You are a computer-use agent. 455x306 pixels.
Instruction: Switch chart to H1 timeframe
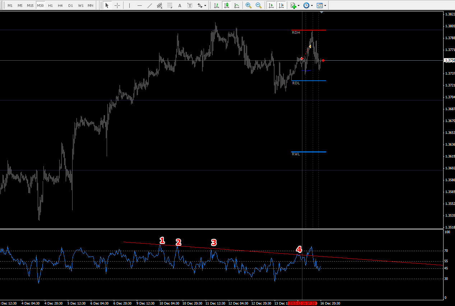[50, 5]
